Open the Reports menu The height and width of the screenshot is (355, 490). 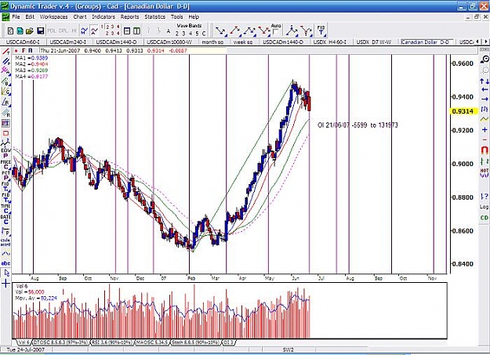129,17
